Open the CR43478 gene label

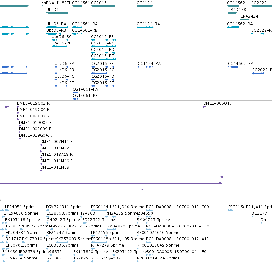coord(237,10)
